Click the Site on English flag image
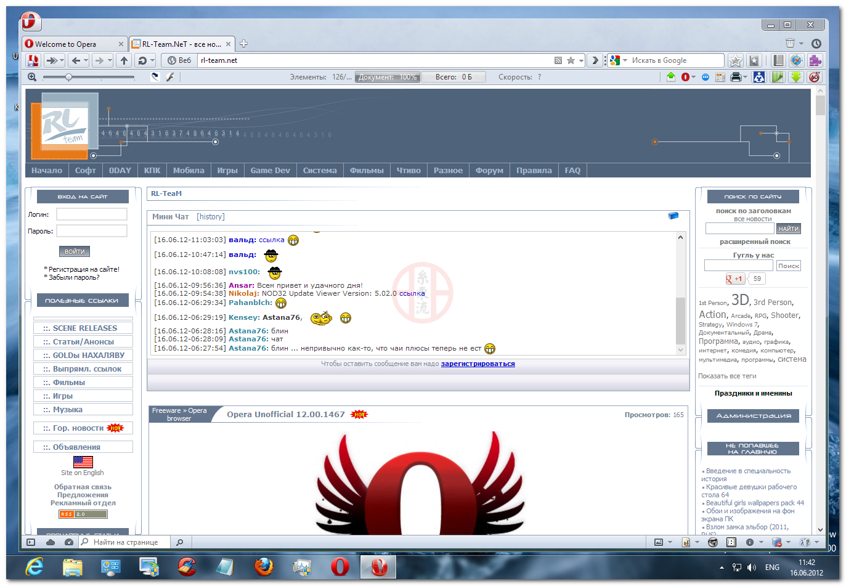The width and height of the screenshot is (846, 586). click(x=83, y=462)
